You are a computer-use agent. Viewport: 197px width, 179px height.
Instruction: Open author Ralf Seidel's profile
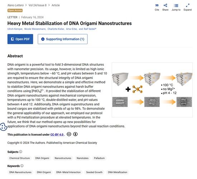[x=90, y=29]
